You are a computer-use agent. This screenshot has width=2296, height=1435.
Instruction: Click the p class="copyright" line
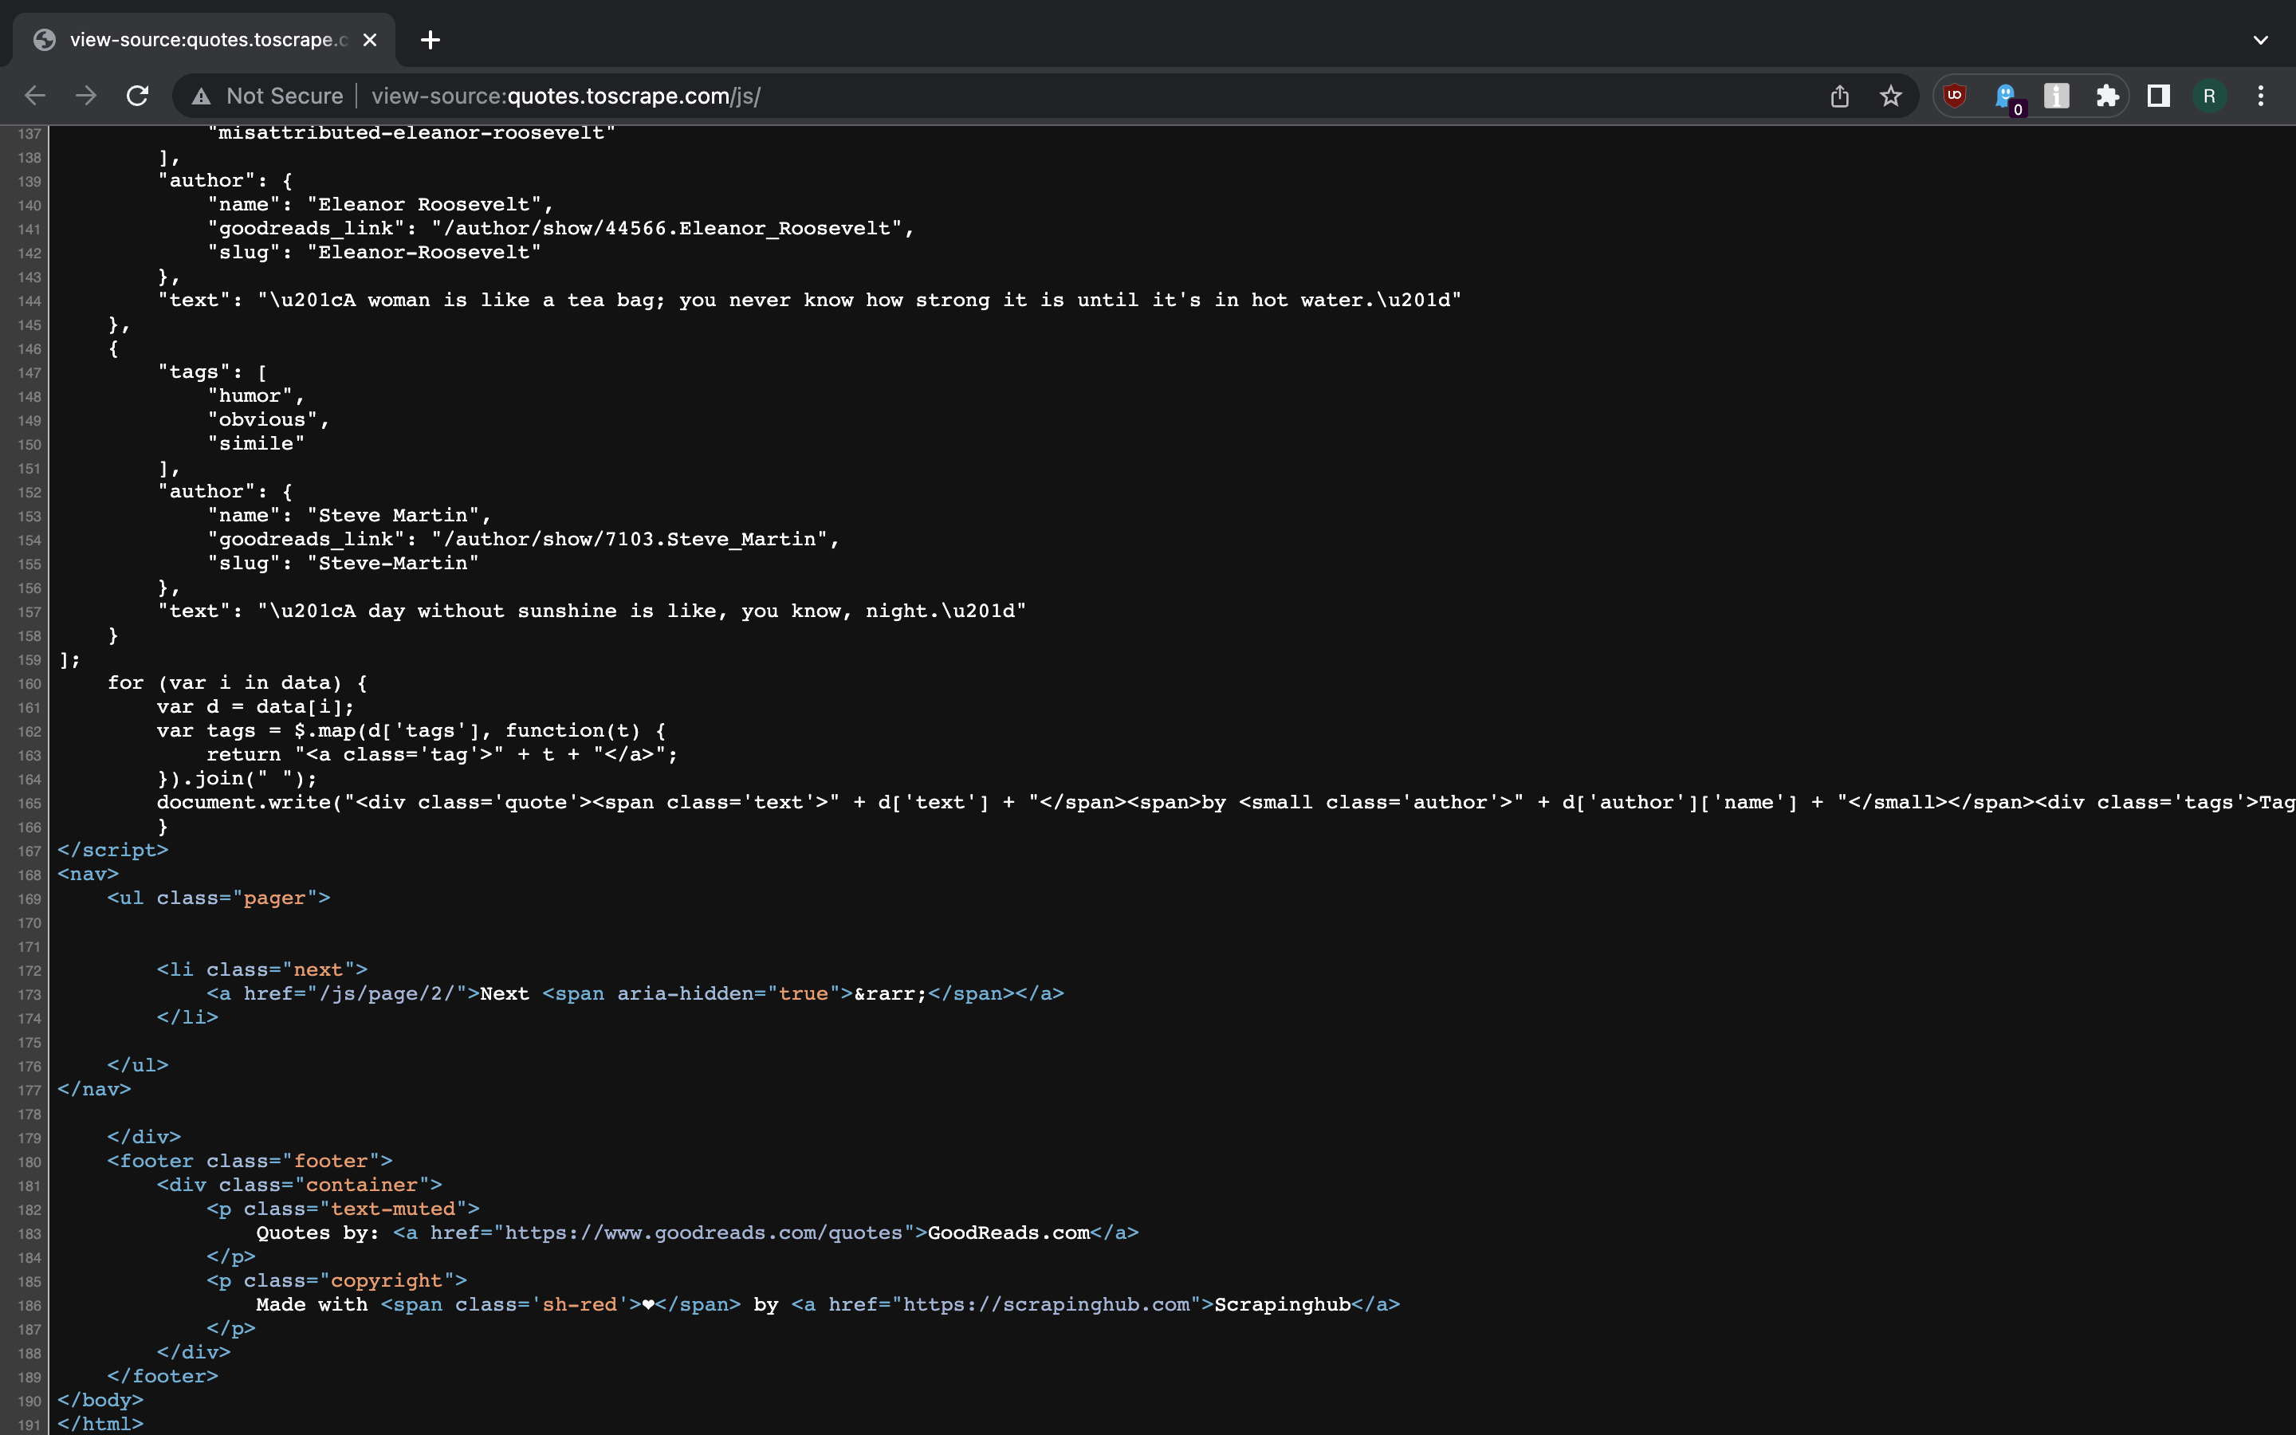click(336, 1281)
